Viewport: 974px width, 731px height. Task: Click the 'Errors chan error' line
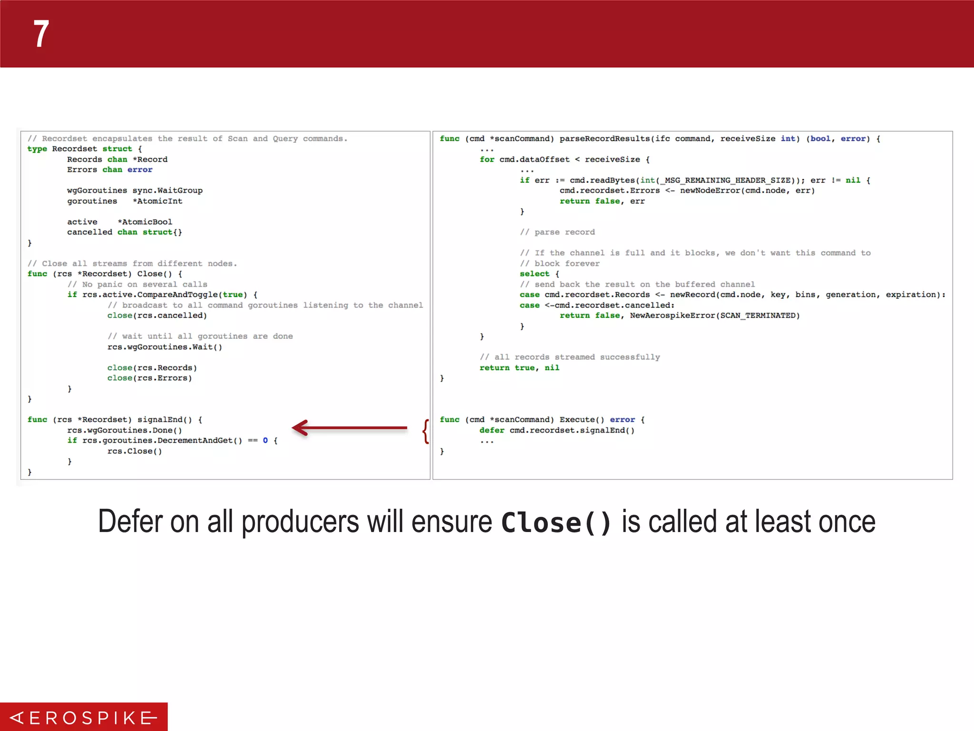[110, 170]
